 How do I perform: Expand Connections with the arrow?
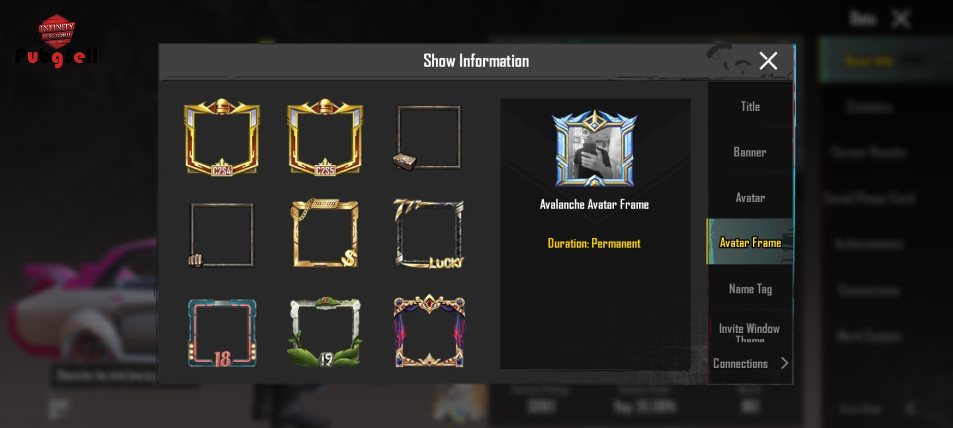pyautogui.click(x=784, y=363)
